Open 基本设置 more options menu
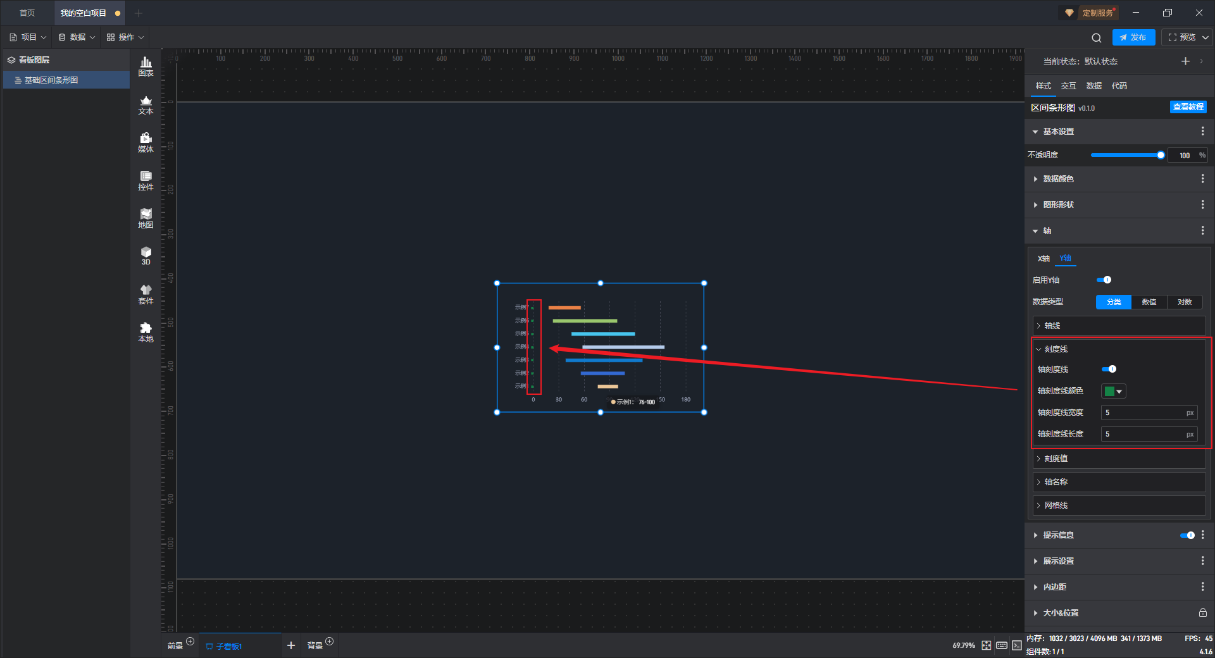 1202,131
